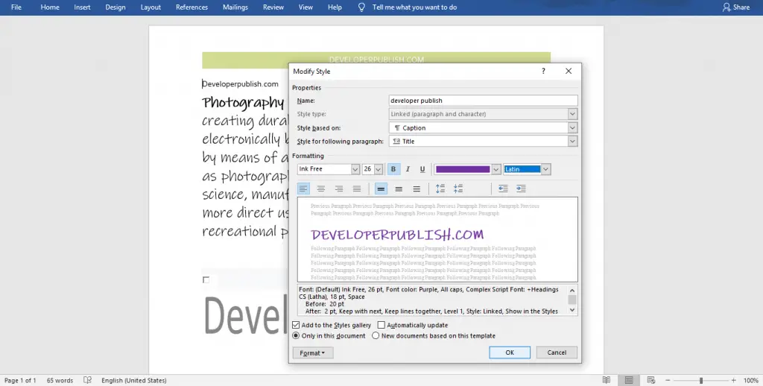Viewport: 763px width, 386px height.
Task: Click the Cancel button
Action: pyautogui.click(x=557, y=352)
